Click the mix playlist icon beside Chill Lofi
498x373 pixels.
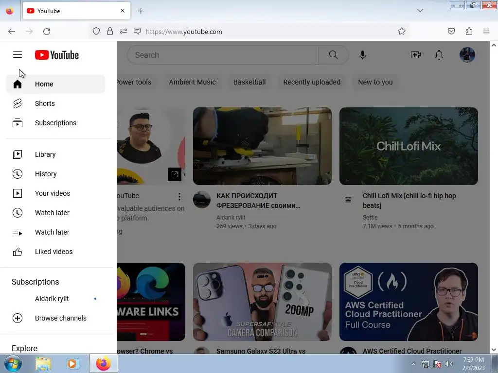coord(348,200)
